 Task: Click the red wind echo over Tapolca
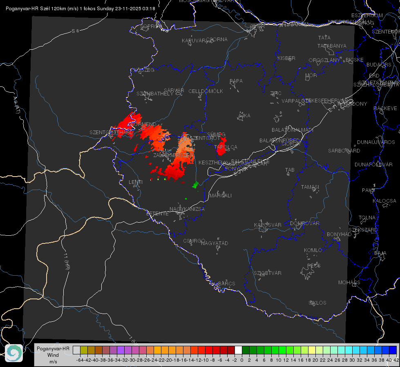point(221,146)
